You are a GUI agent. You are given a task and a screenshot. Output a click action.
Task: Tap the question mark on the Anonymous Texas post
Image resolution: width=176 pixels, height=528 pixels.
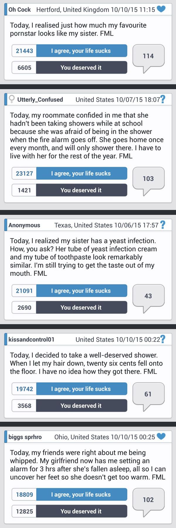(163, 225)
